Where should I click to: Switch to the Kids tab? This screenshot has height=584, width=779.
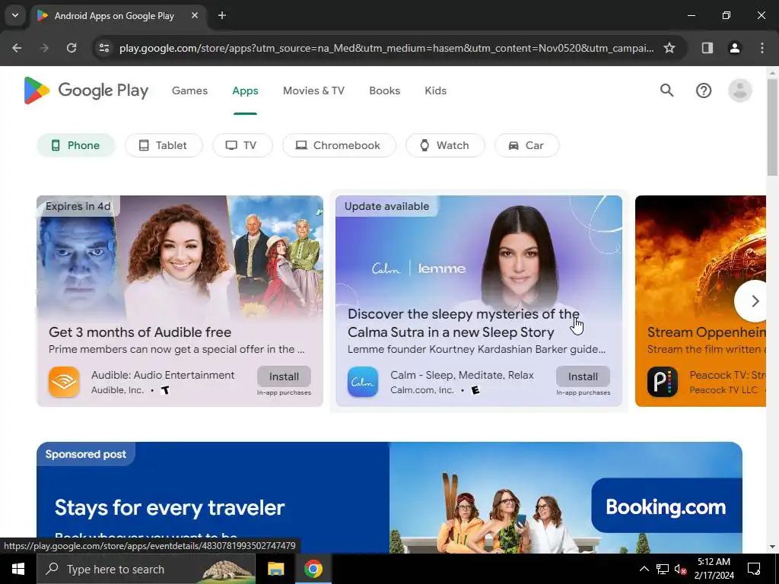coord(436,91)
